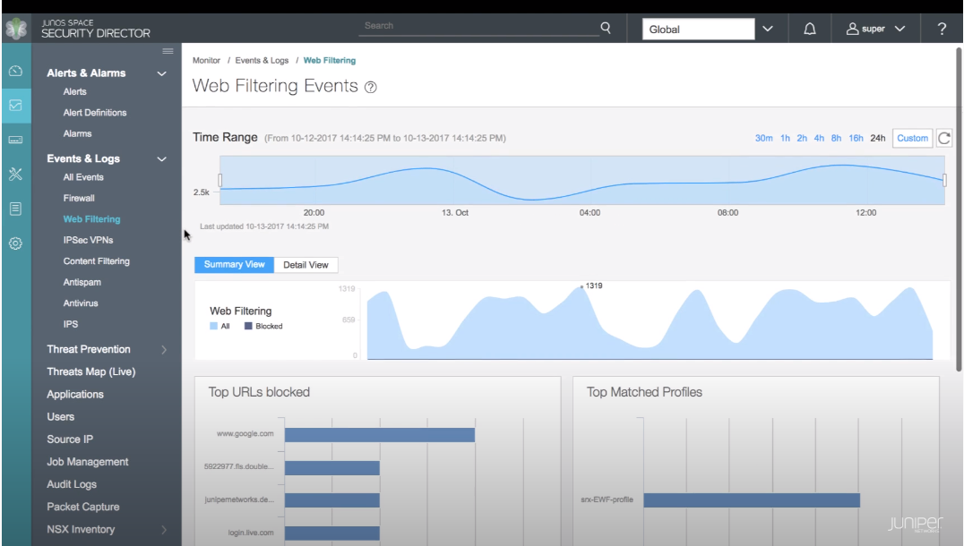Open help icon beside Web Filtering Events
The height and width of the screenshot is (546, 964).
371,88
